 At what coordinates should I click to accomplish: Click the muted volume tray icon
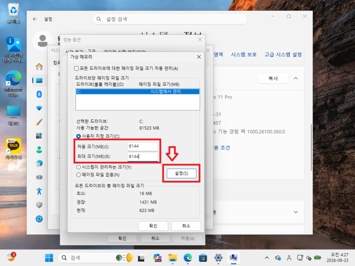point(308,258)
